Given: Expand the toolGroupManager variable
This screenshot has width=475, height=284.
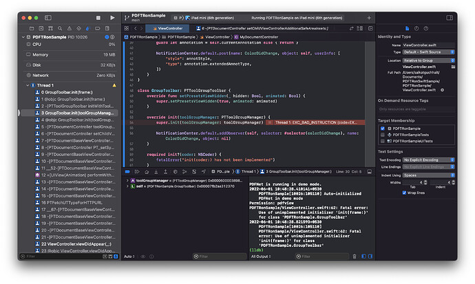Looking at the screenshot, I should pos(127,181).
